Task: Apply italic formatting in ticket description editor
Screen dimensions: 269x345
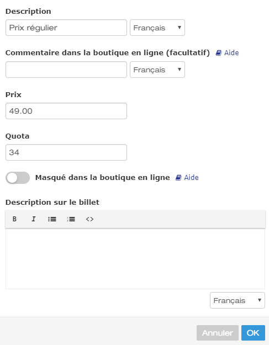Action: coord(34,219)
